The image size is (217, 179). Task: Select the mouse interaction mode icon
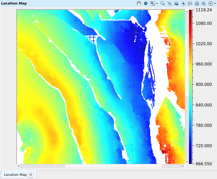point(169,3)
